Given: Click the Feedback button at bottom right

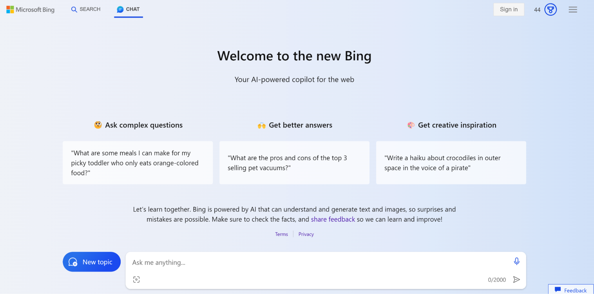Looking at the screenshot, I should [x=571, y=290].
